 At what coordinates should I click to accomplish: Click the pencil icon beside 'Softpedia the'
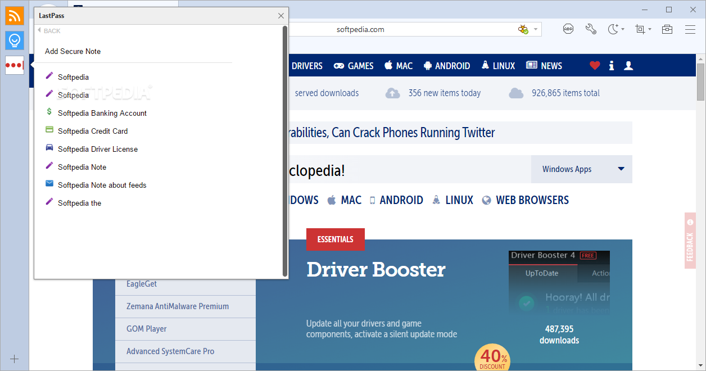49,201
